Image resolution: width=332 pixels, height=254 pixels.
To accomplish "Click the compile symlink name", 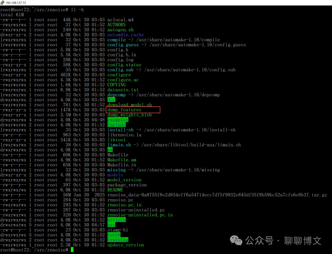I will tap(117, 40).
